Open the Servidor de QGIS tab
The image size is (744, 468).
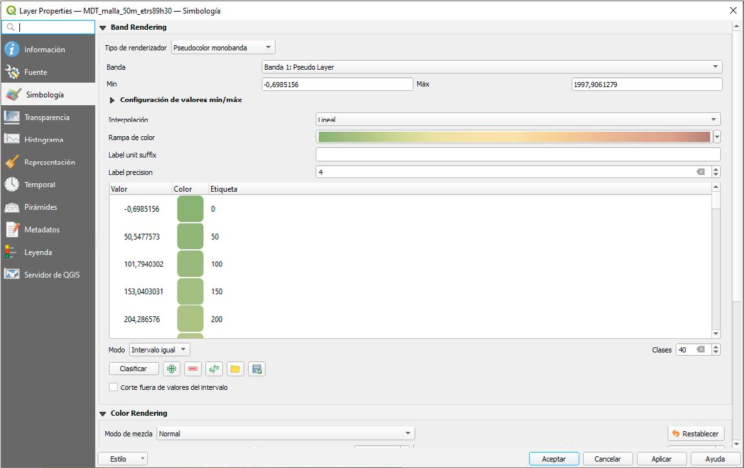[48, 274]
